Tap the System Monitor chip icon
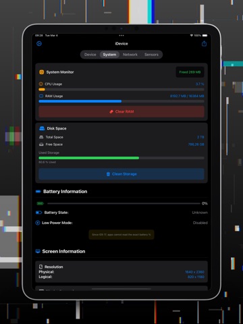Screen dimensions: 243x324 42,72
